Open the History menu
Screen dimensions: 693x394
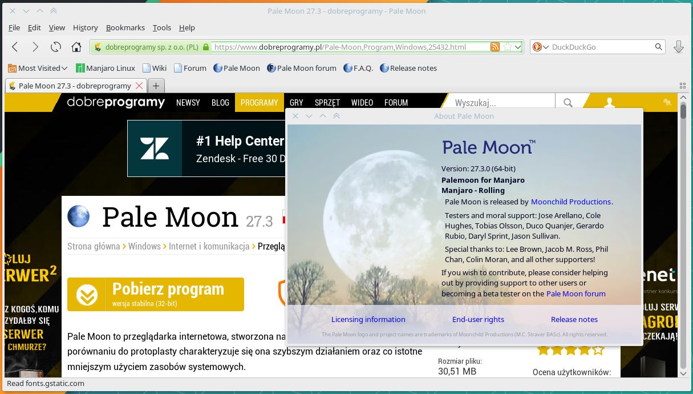click(86, 27)
